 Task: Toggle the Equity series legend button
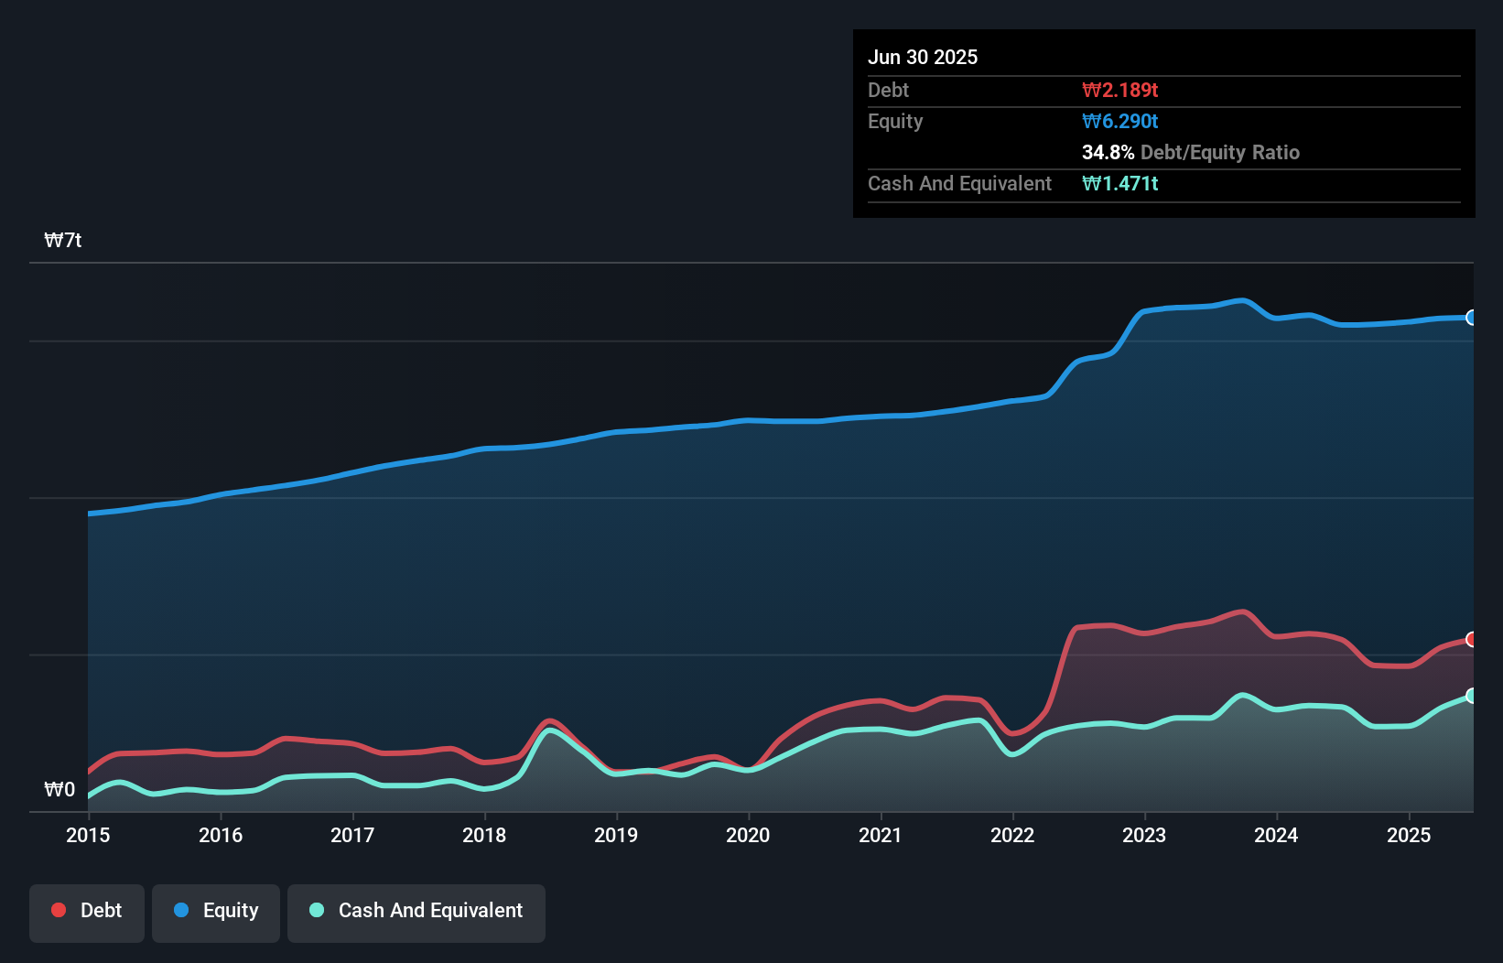pyautogui.click(x=216, y=912)
